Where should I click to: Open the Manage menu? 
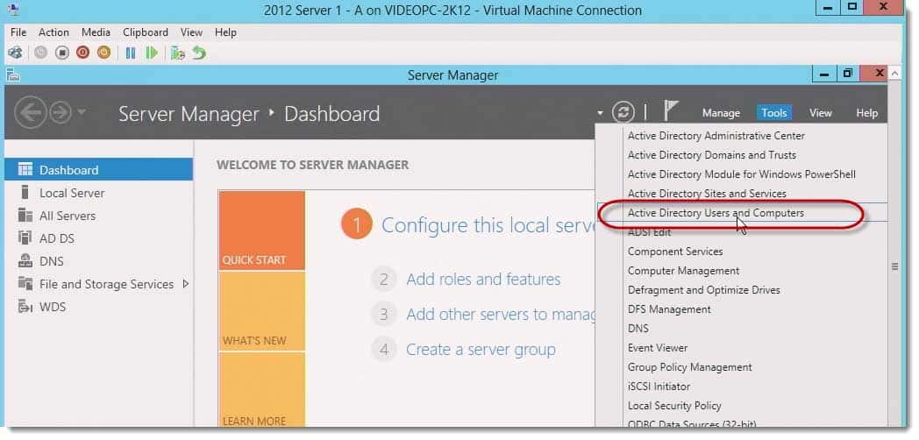(x=721, y=113)
